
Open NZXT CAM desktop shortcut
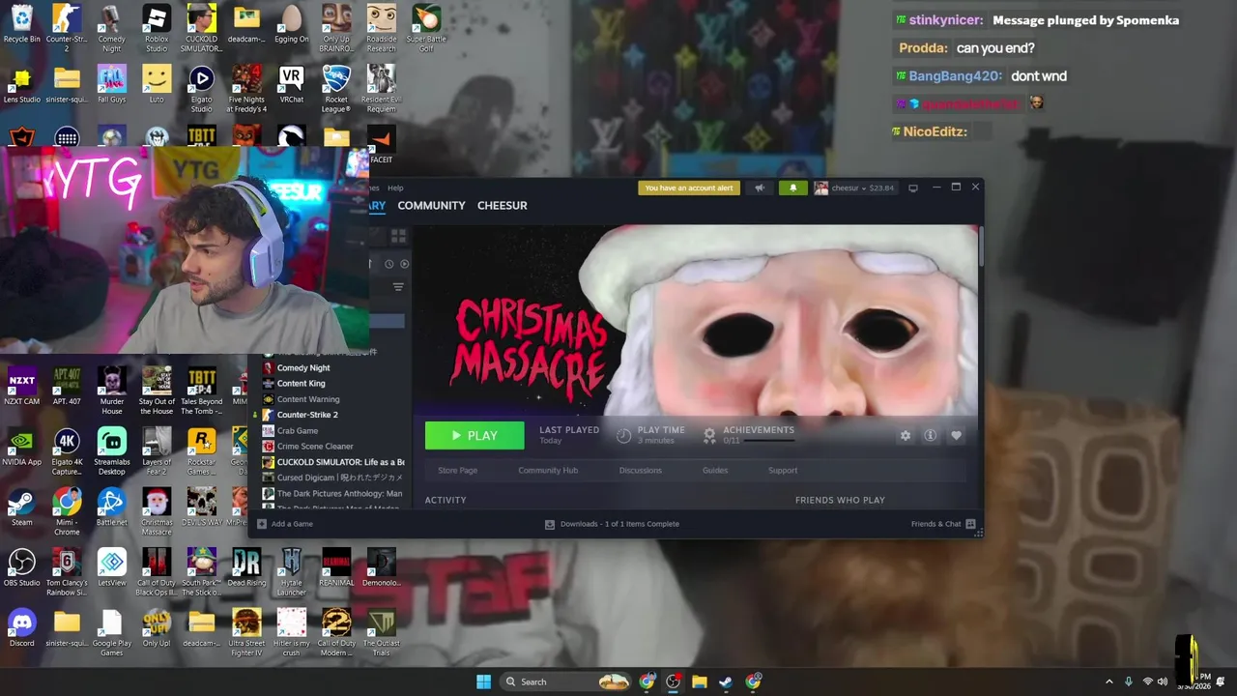click(21, 387)
